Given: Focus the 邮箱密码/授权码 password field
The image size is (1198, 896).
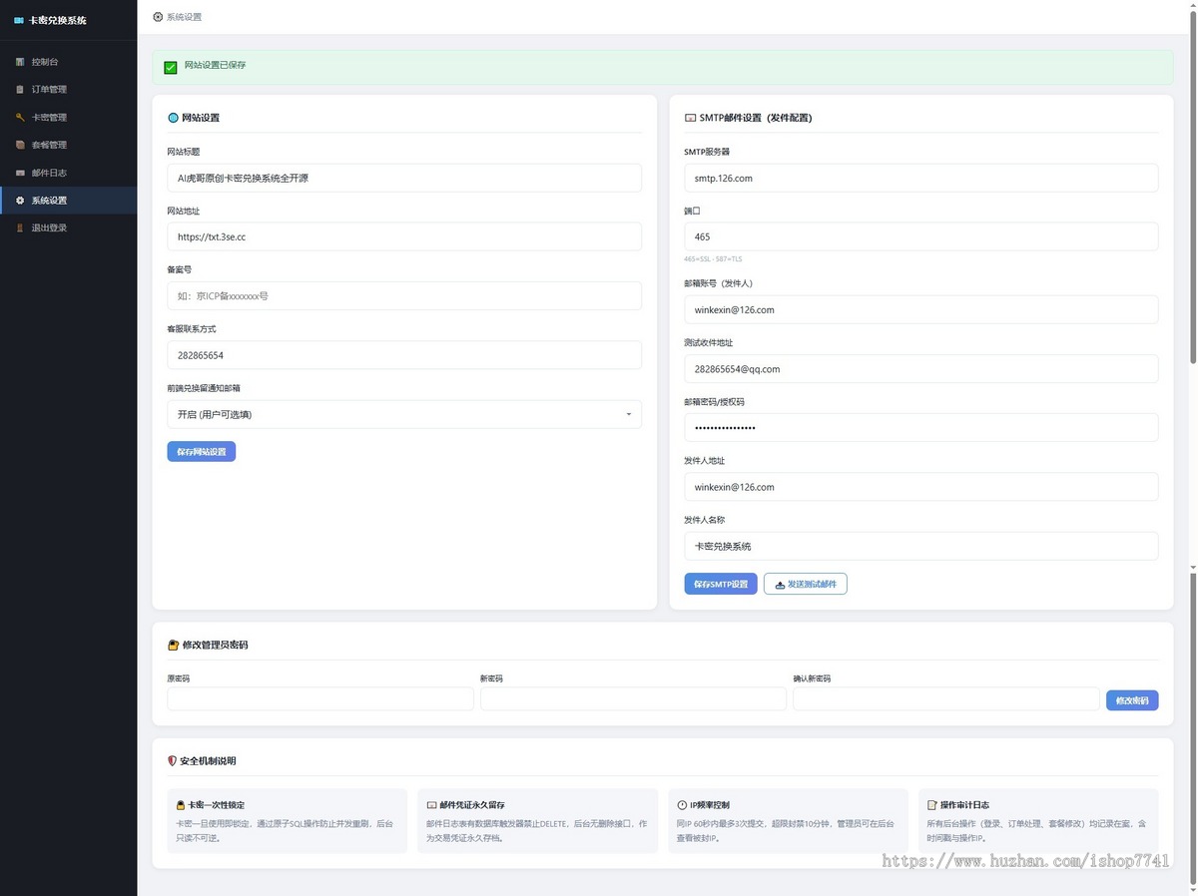Looking at the screenshot, I should pos(921,427).
